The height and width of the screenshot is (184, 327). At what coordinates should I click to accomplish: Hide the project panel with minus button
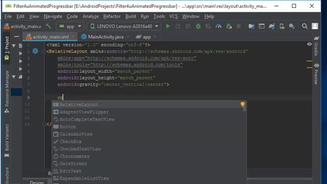tap(17, 37)
